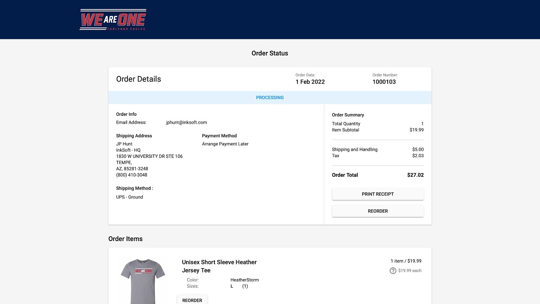540x304 pixels.
Task: Click InkSoft - HQ company line
Action: [x=128, y=150]
